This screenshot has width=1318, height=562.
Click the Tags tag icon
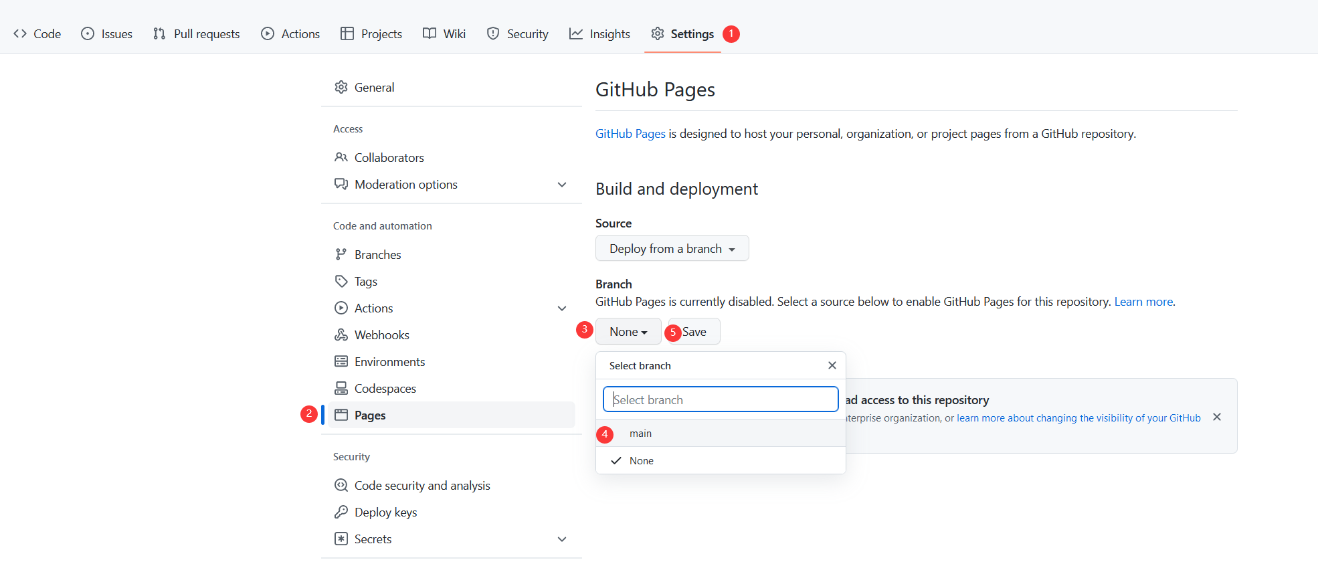tap(341, 281)
